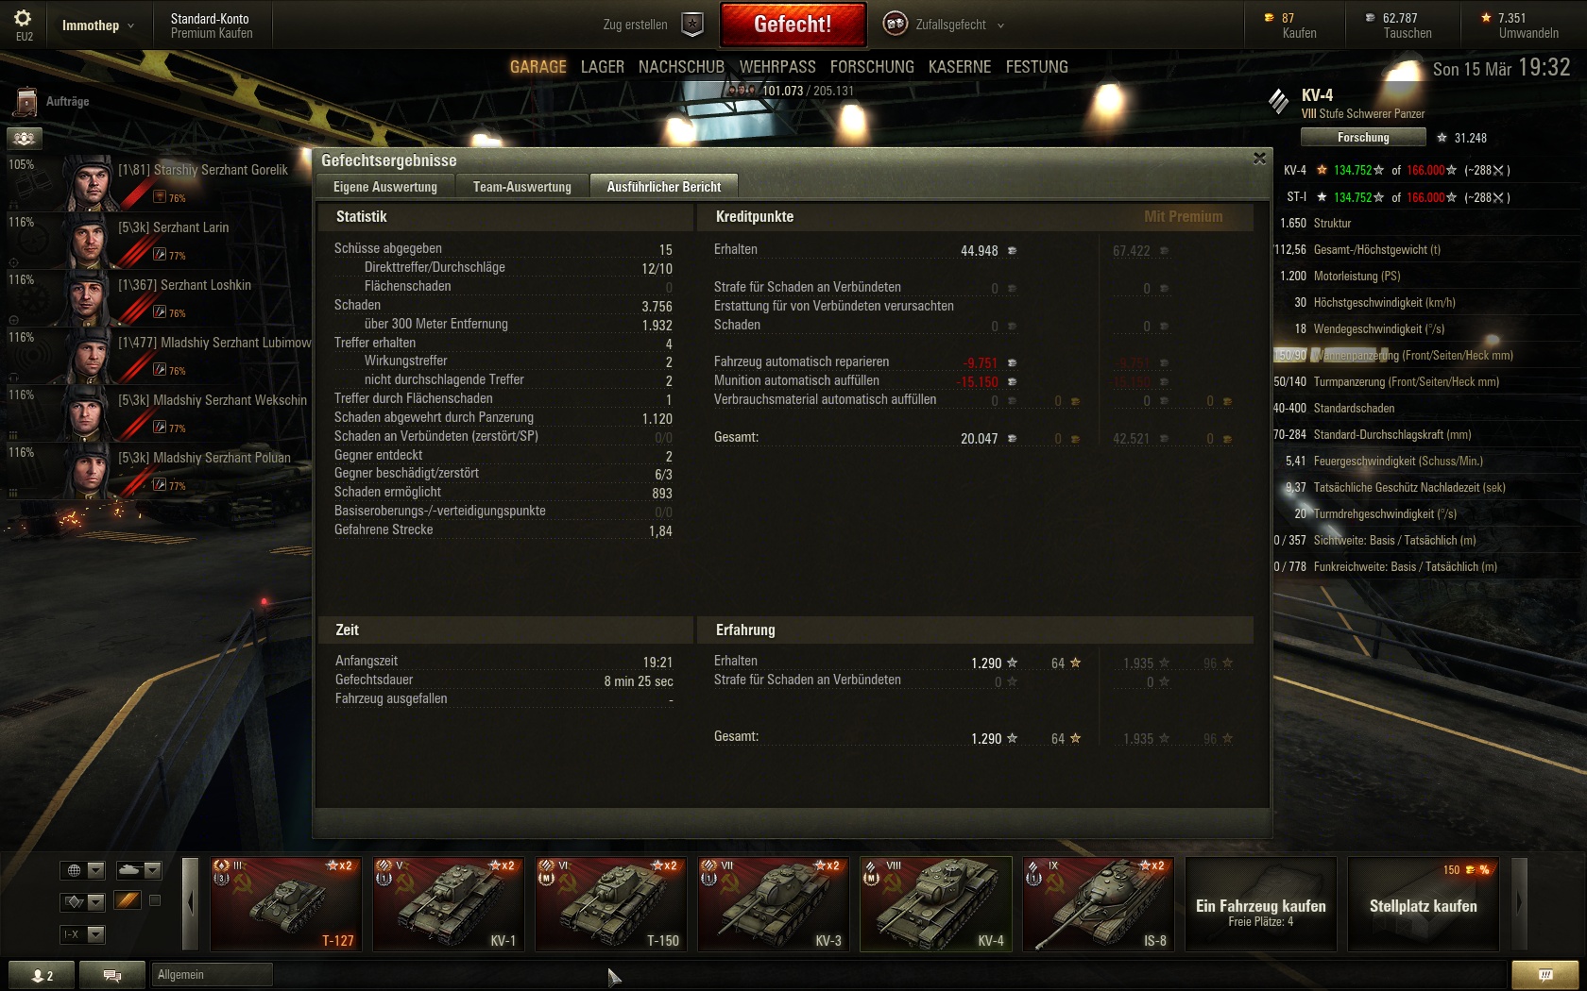Click the Forschung button under KV-4
Viewport: 1587px width, 991px height.
(1362, 138)
